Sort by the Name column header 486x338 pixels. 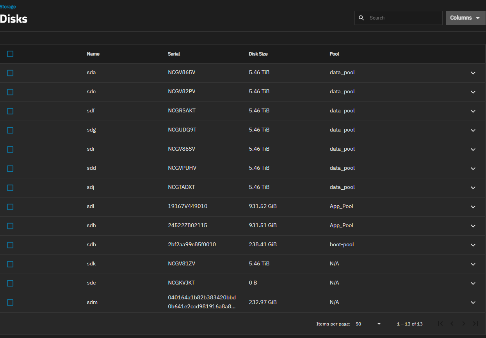[93, 54]
